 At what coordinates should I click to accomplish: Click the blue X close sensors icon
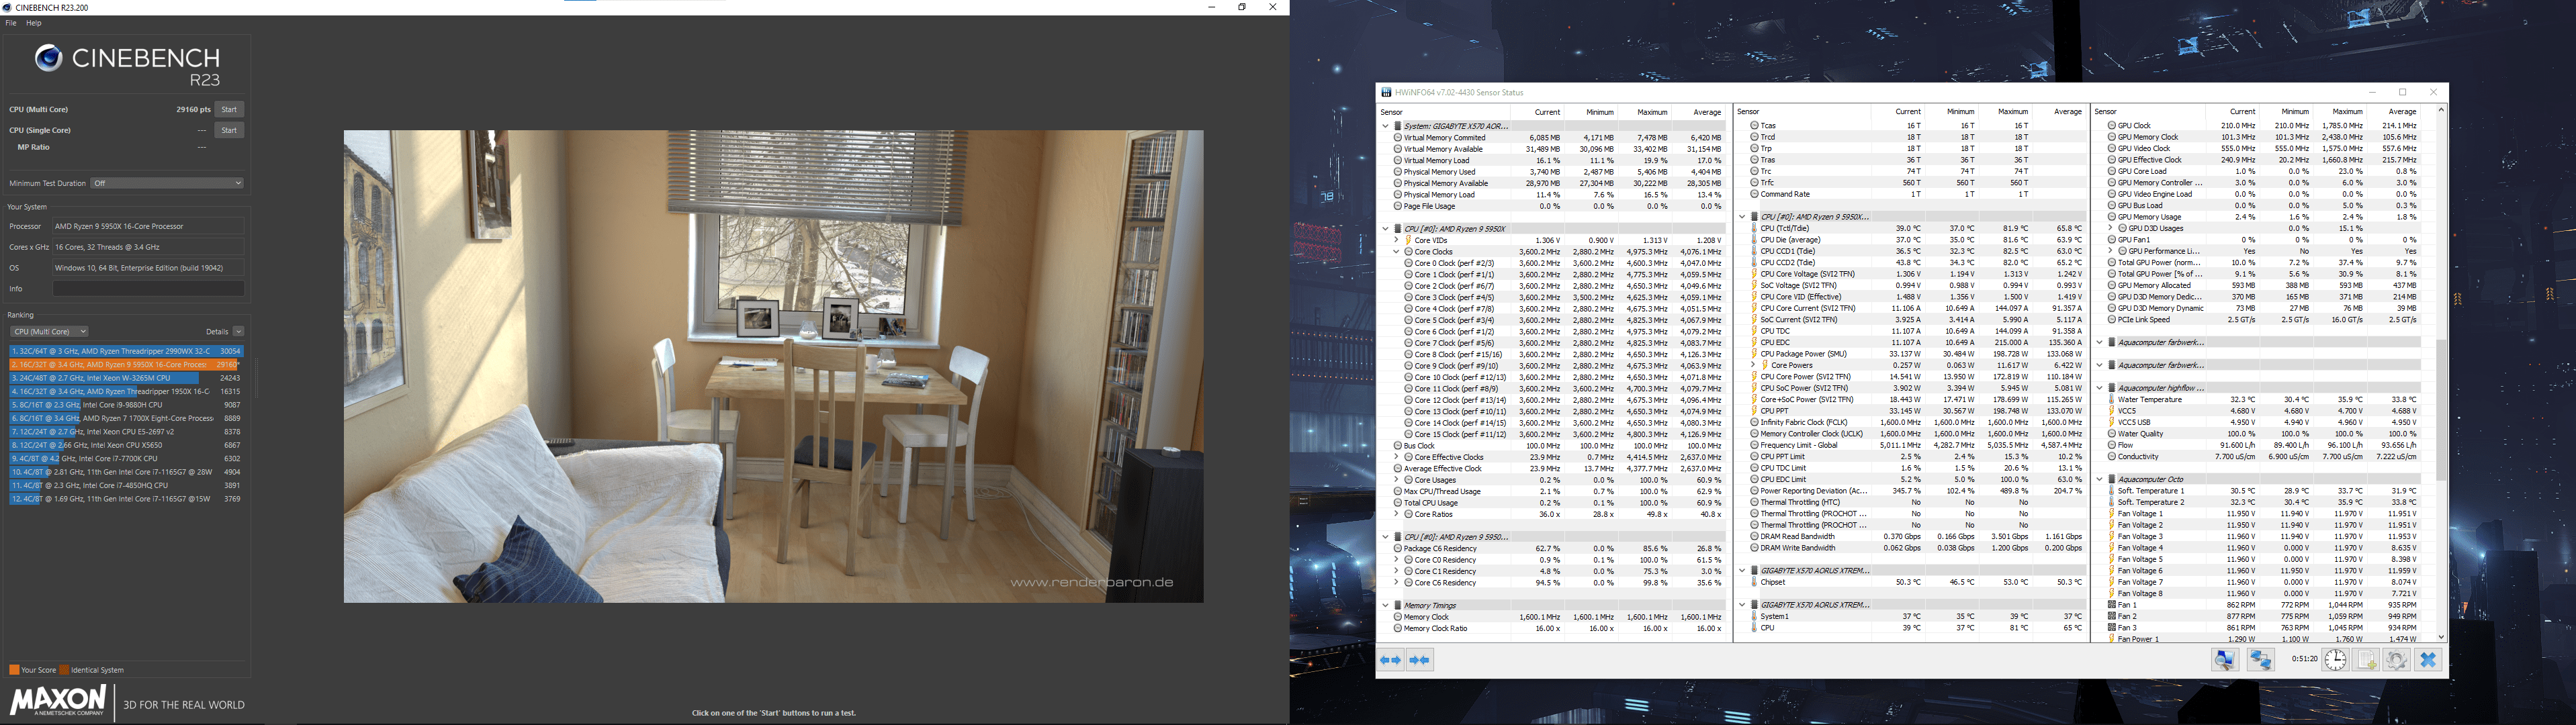(x=2428, y=660)
